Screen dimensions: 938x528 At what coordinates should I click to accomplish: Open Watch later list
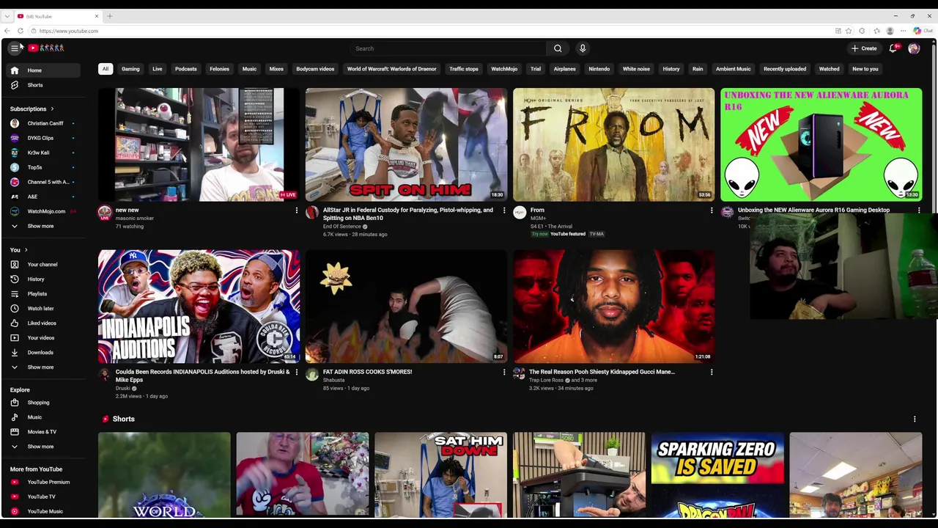(44, 309)
